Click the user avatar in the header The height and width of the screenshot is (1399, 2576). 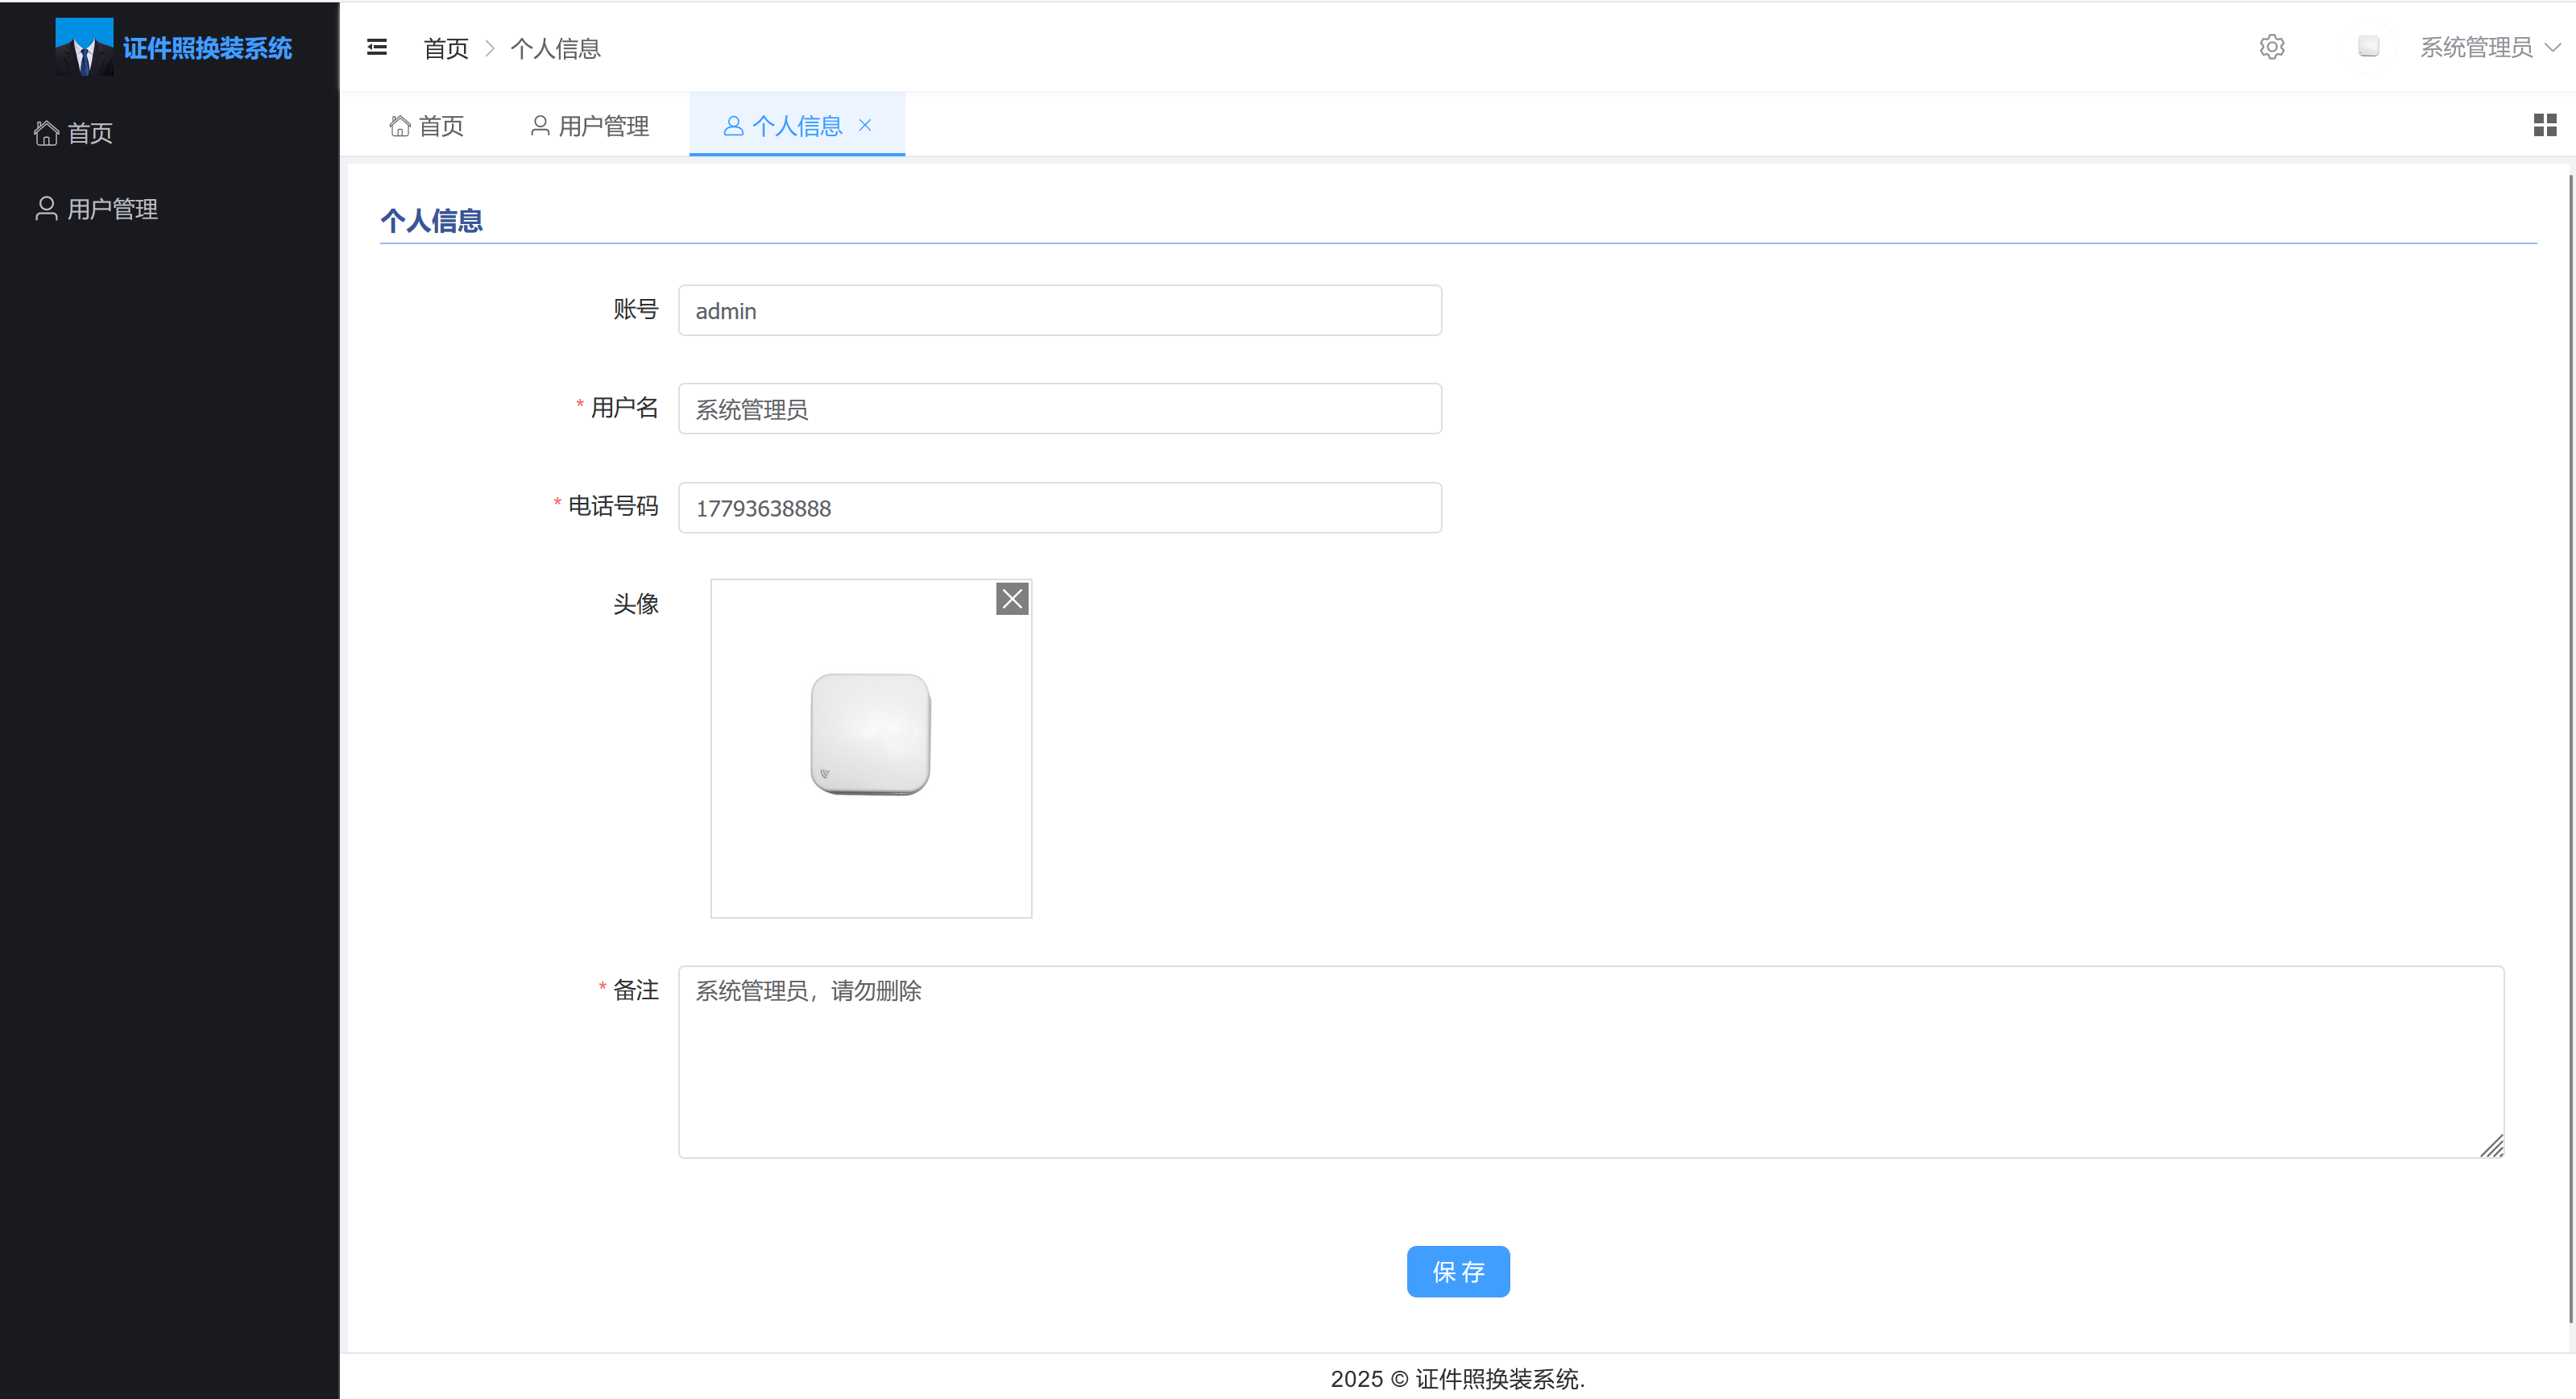2368,46
